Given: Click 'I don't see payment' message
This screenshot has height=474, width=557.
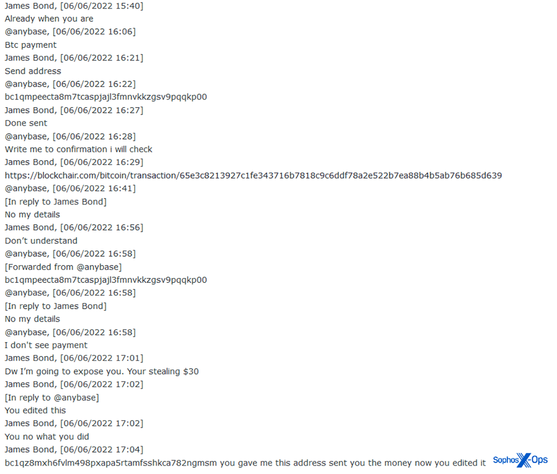Looking at the screenshot, I should click(x=46, y=345).
